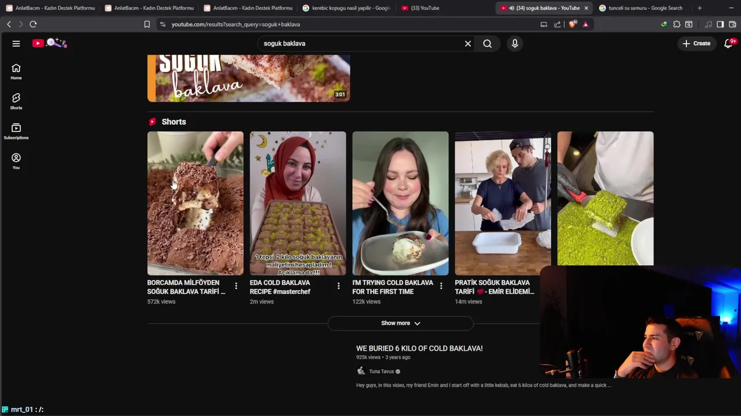This screenshot has height=416, width=741.
Task: Toggle the browser sidebar panel
Action: pyautogui.click(x=720, y=24)
